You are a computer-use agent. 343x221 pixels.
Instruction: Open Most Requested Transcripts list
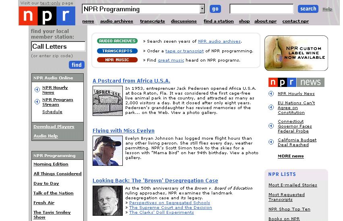point(287,197)
